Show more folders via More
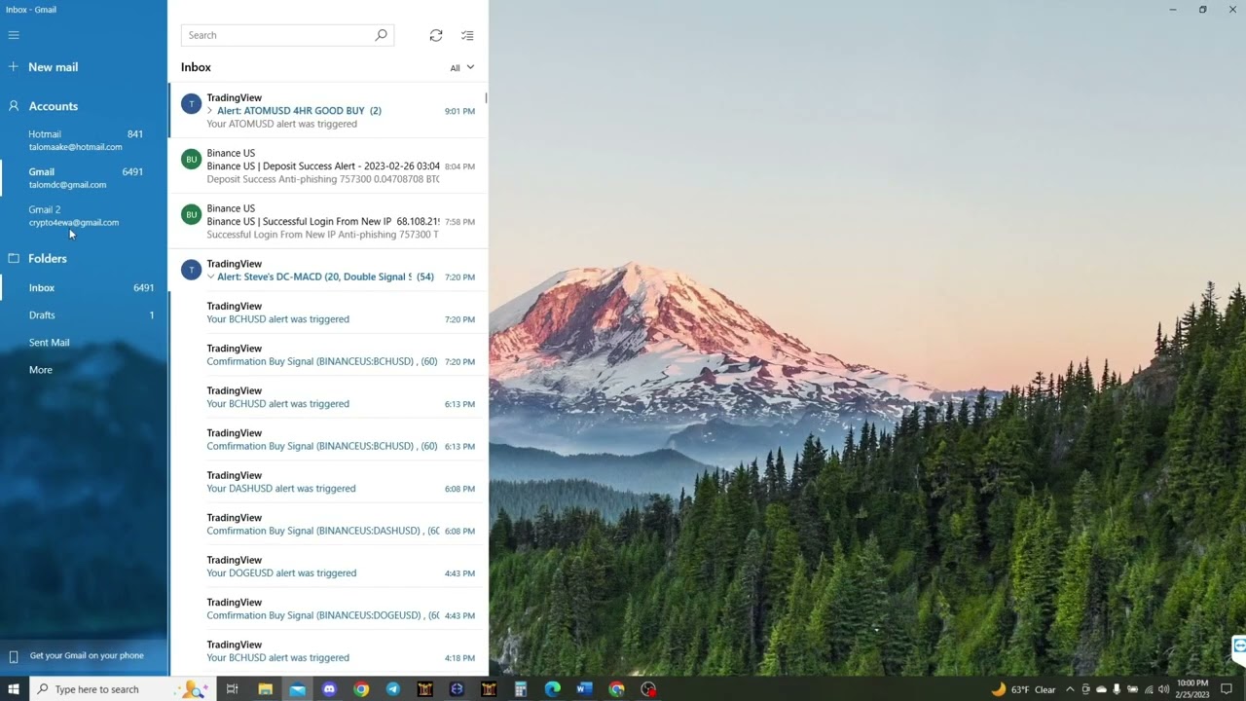This screenshot has height=701, width=1246. tap(84, 370)
